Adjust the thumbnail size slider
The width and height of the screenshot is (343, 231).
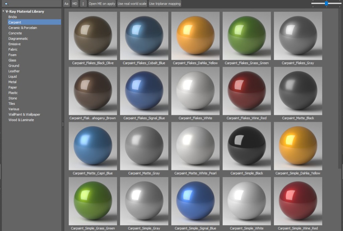326,3
